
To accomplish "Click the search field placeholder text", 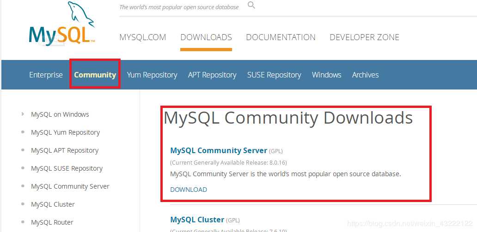I will click(x=179, y=7).
